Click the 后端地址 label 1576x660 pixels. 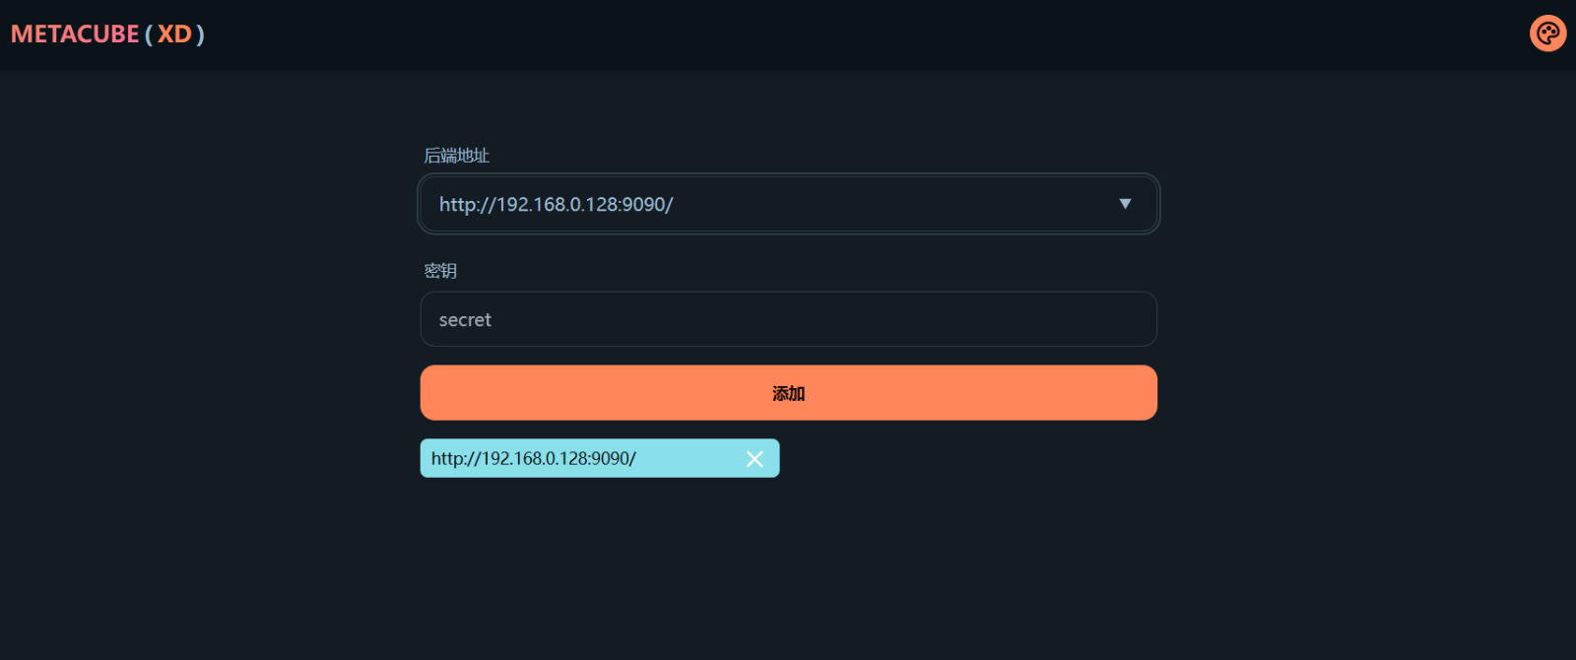(456, 156)
